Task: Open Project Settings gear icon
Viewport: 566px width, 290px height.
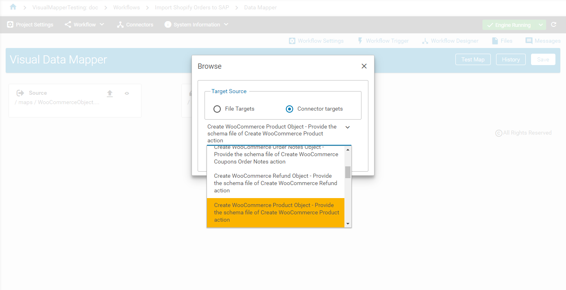Action: click(10, 25)
